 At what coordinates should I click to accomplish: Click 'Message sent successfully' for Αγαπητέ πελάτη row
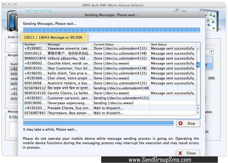173,83
